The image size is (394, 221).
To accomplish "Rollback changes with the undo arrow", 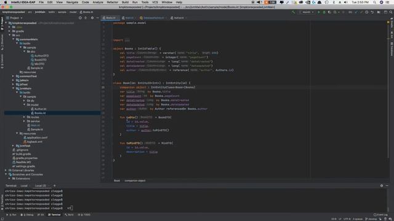I will pyautogui.click(x=372, y=12).
